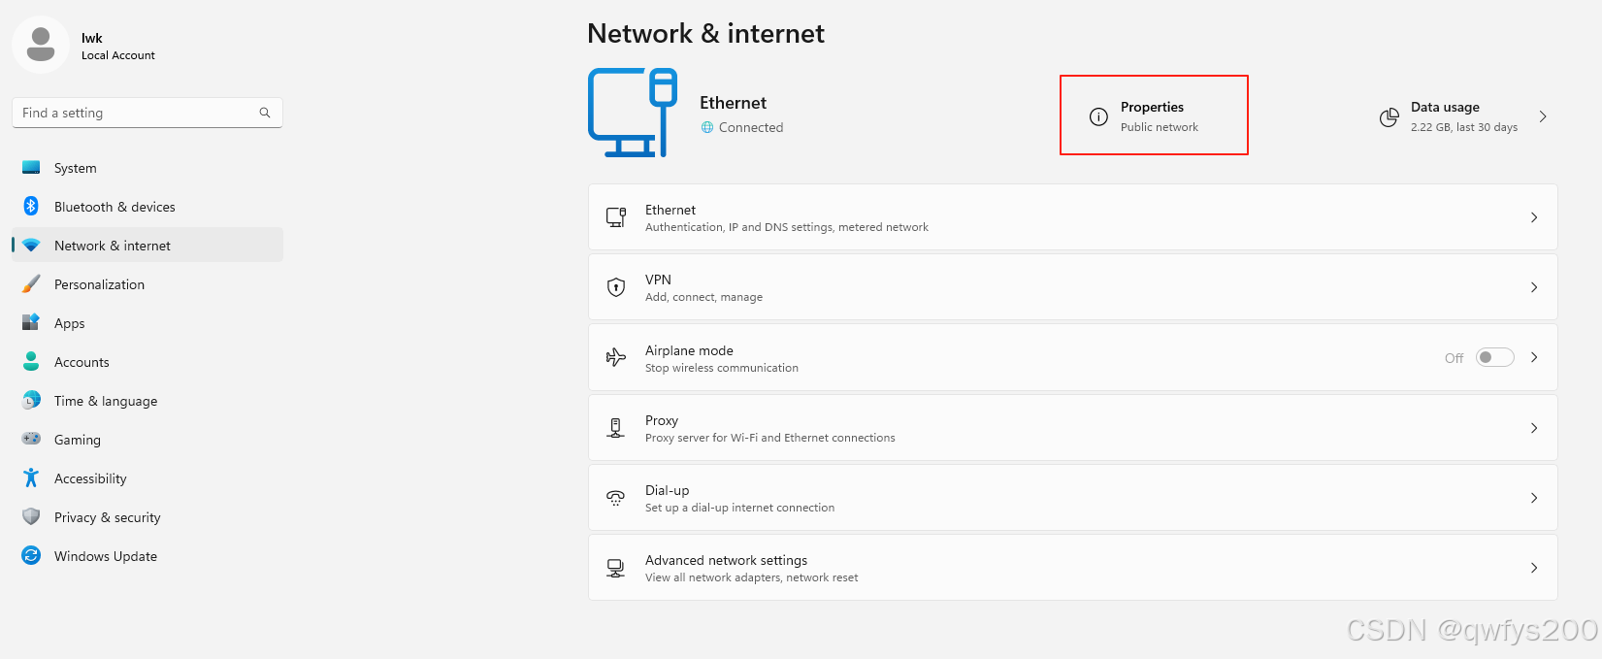Click the Find a setting search box

(x=147, y=113)
